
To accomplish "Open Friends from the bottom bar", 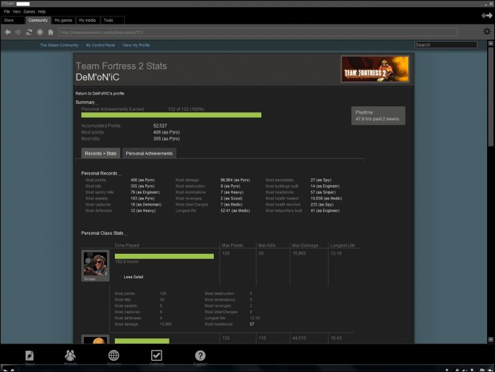I will [70, 355].
